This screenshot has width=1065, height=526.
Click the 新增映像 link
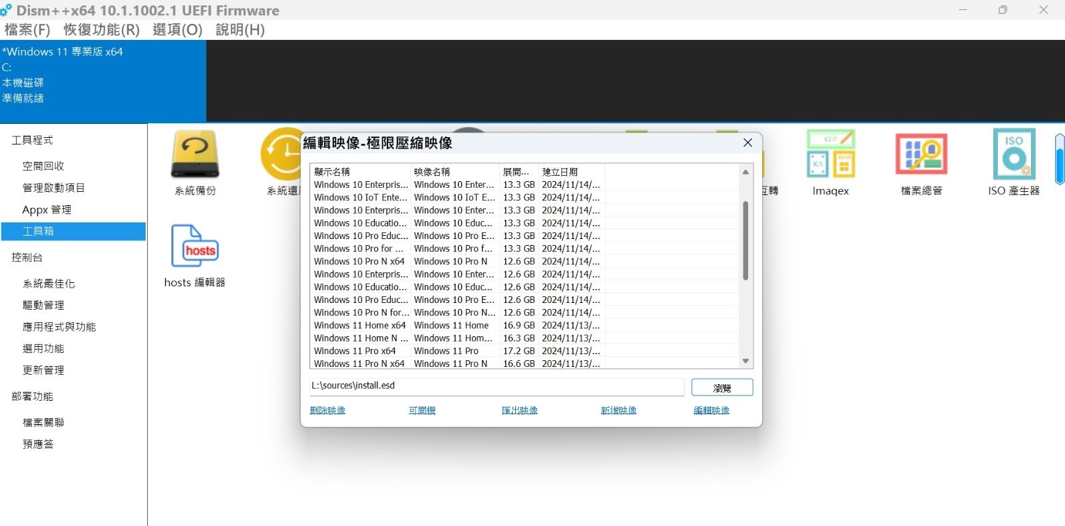pos(618,410)
